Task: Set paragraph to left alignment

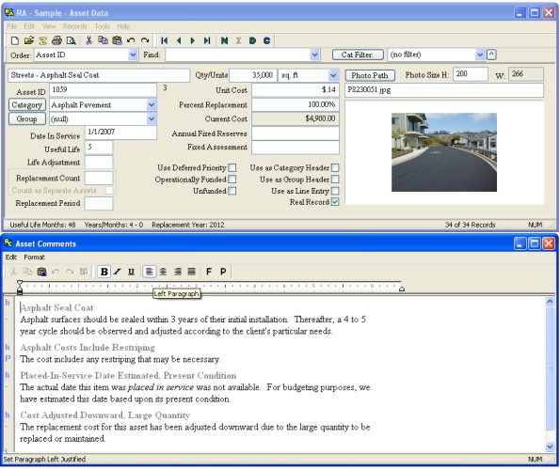Action: point(150,272)
